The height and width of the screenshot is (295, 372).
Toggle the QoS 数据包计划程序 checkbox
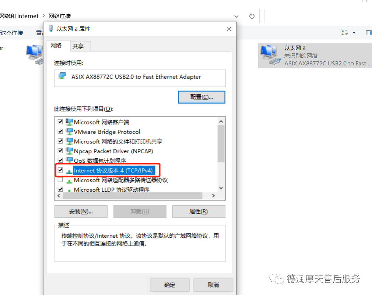click(x=60, y=160)
